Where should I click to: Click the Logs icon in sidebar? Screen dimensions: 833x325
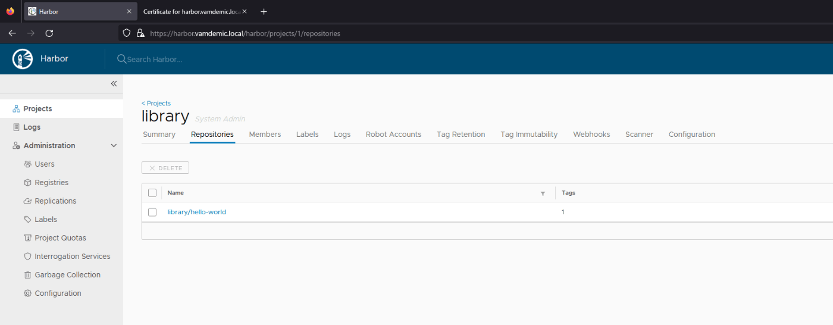(x=16, y=127)
